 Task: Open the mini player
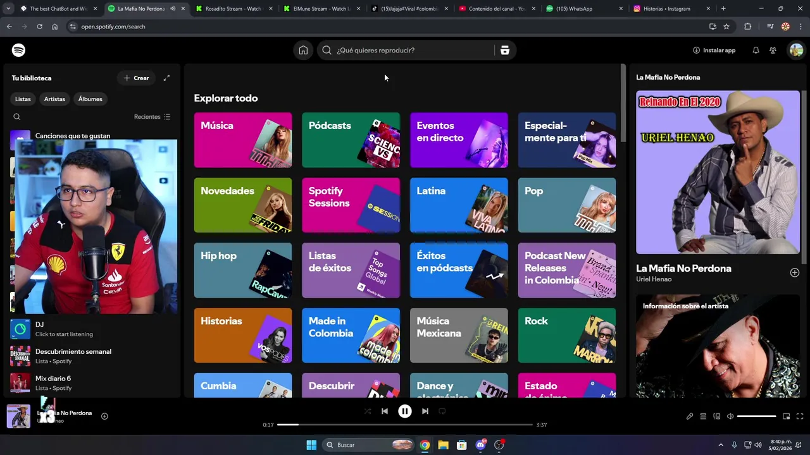(x=787, y=416)
